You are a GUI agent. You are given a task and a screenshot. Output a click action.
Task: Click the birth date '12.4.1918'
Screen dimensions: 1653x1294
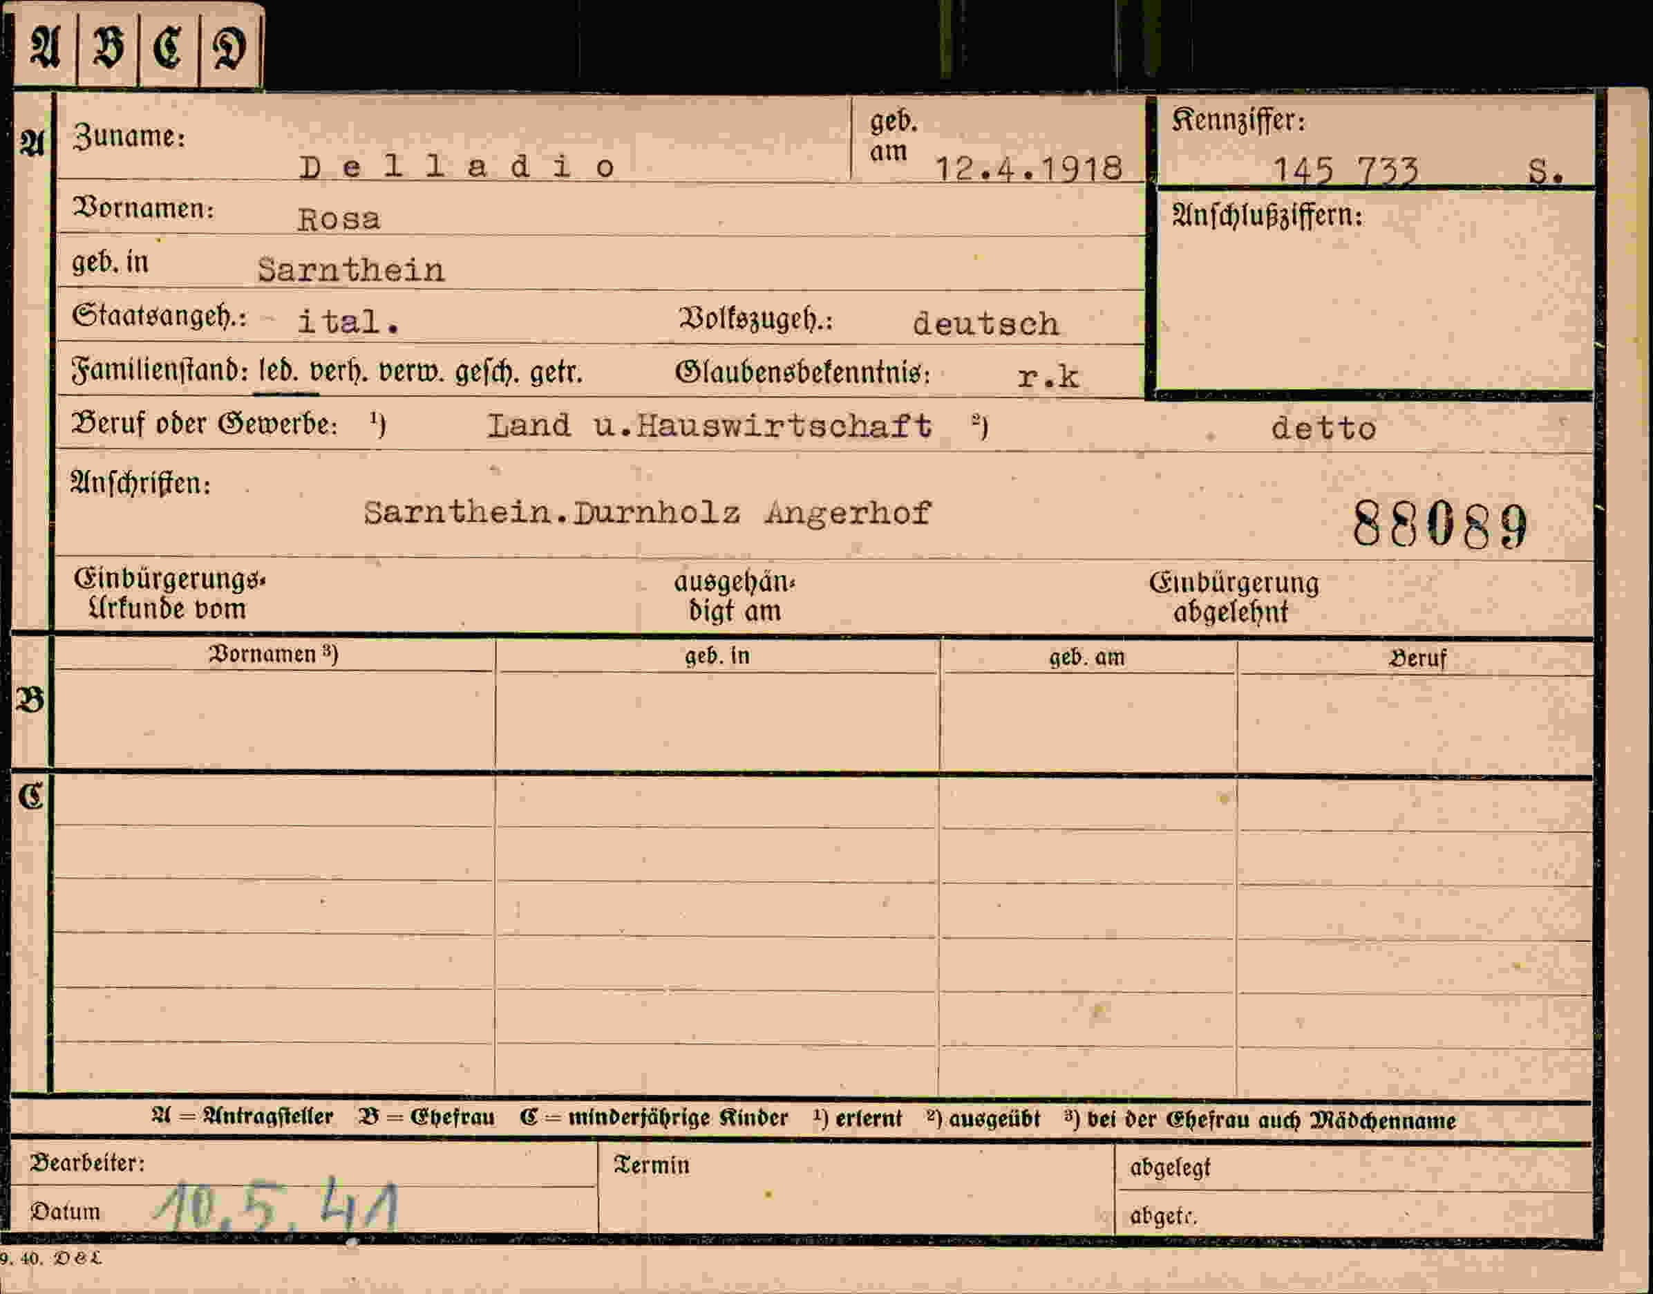tap(1028, 168)
